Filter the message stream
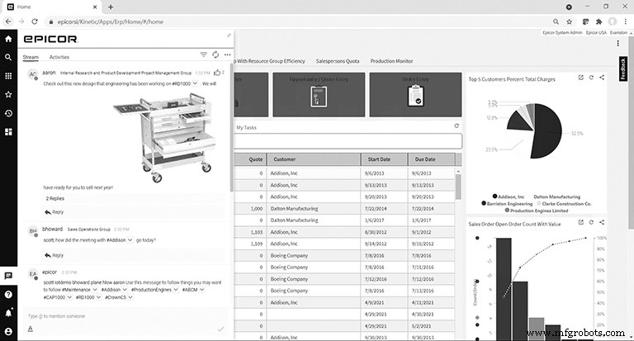 [x=203, y=54]
